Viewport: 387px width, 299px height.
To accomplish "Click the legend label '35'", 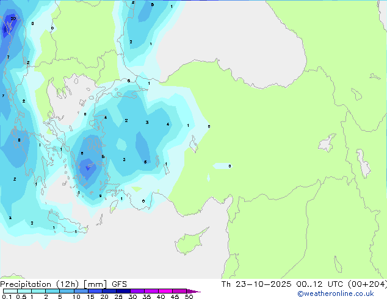I will tap(146, 297).
